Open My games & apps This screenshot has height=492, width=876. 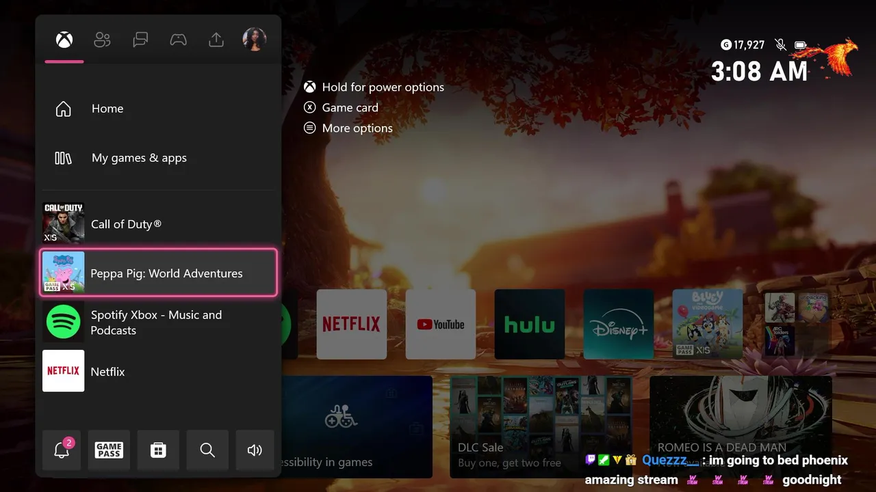click(158, 158)
